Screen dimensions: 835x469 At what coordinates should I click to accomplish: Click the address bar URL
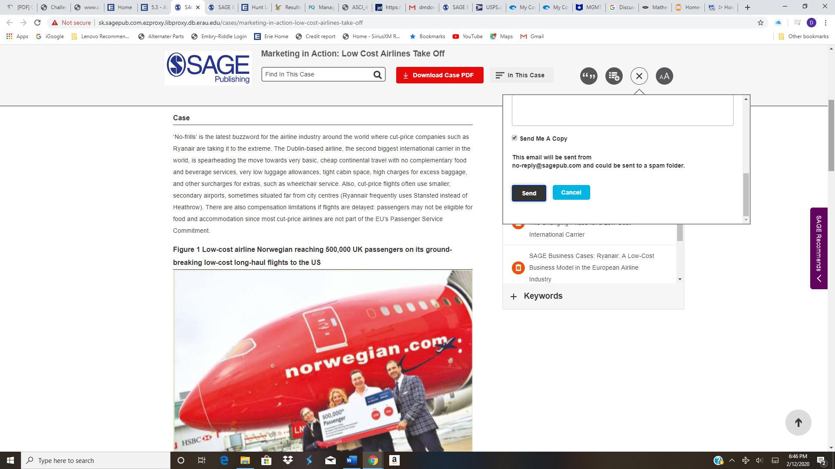tap(230, 23)
